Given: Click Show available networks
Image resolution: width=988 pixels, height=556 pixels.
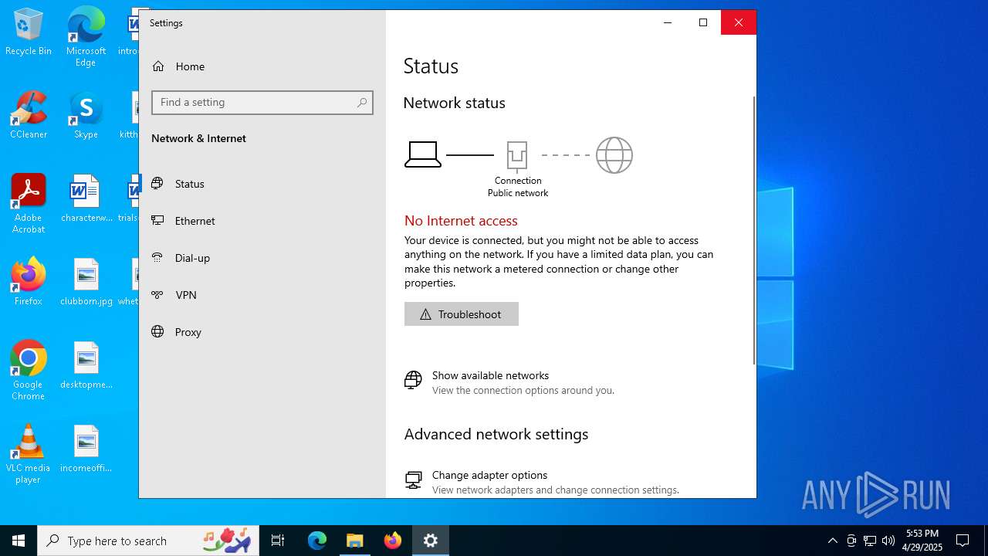Looking at the screenshot, I should point(490,375).
